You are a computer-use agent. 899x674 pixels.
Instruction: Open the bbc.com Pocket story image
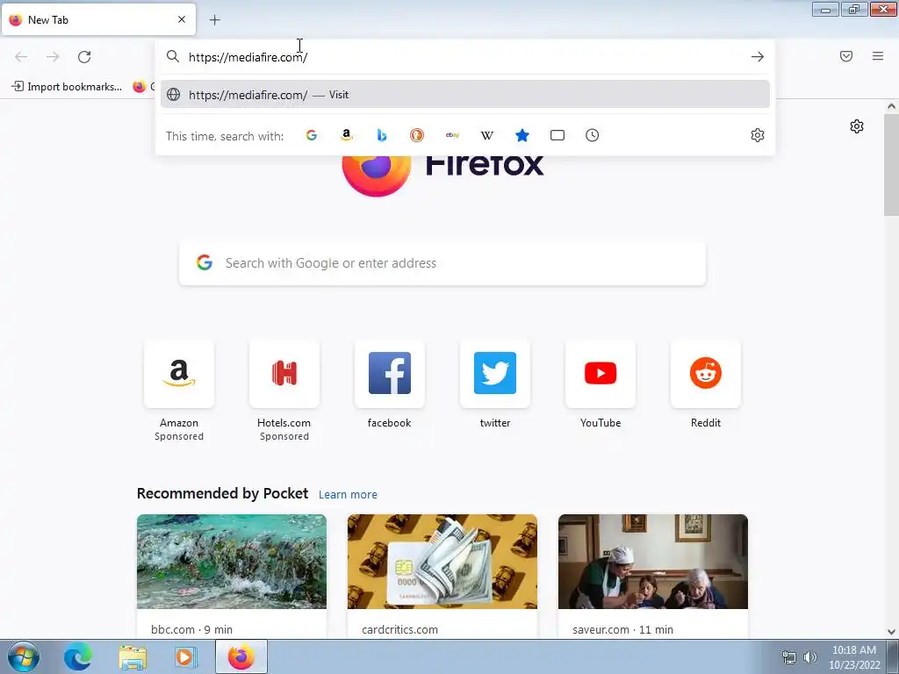[x=232, y=562]
